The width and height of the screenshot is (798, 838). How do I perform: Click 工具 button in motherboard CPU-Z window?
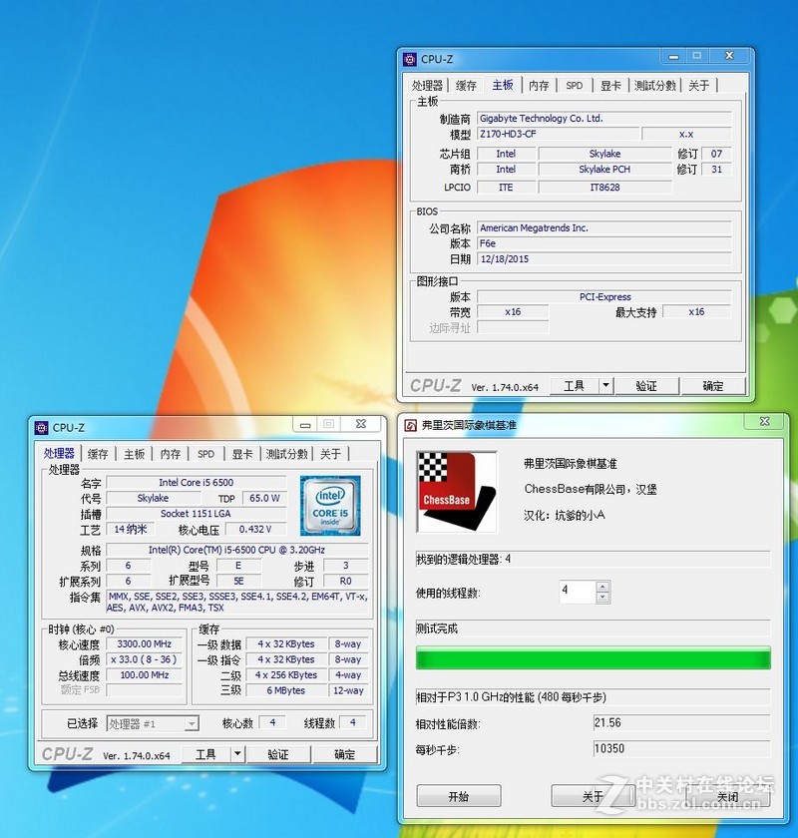575,386
